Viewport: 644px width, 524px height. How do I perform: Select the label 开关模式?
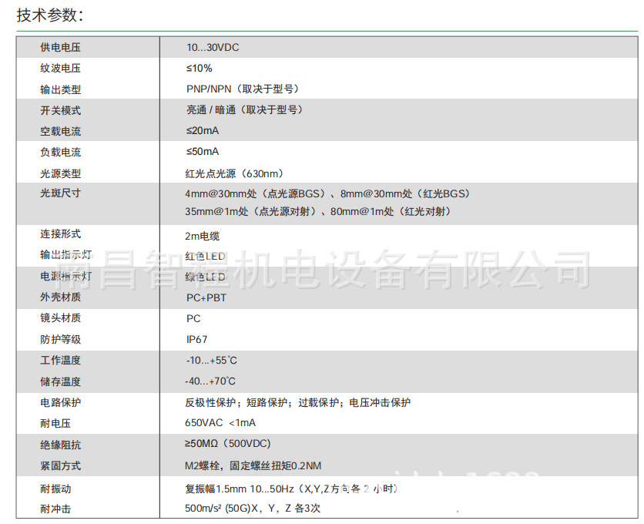tap(60, 110)
